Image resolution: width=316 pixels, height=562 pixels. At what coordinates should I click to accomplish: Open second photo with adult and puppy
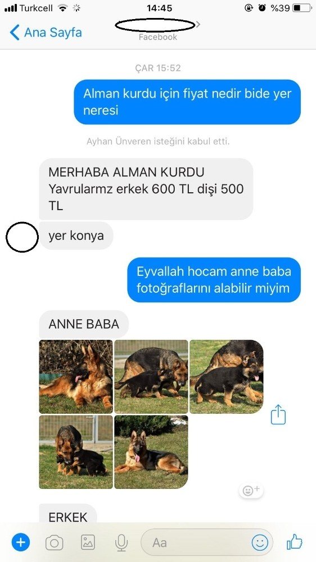[151, 377]
